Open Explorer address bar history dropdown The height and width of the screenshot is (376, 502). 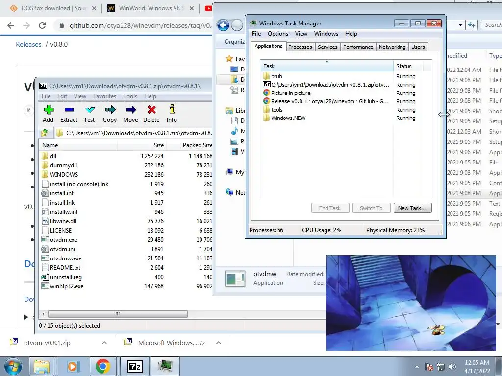pos(460,25)
